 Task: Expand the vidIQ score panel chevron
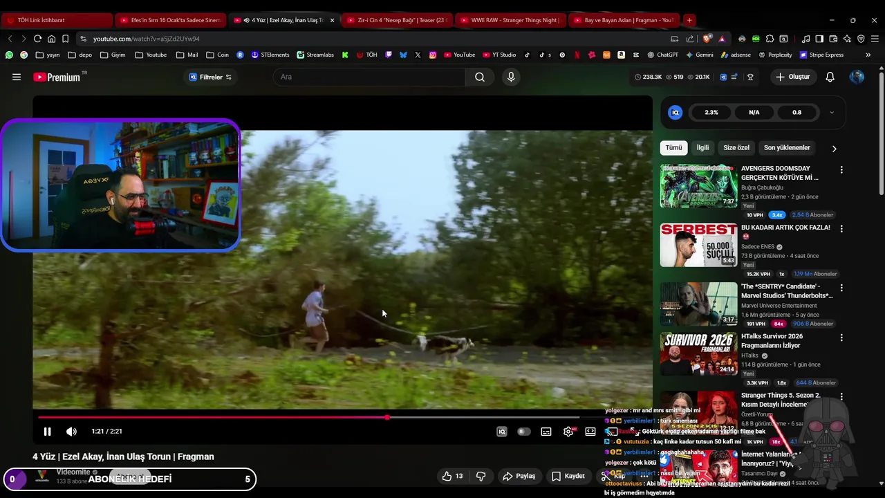(832, 112)
